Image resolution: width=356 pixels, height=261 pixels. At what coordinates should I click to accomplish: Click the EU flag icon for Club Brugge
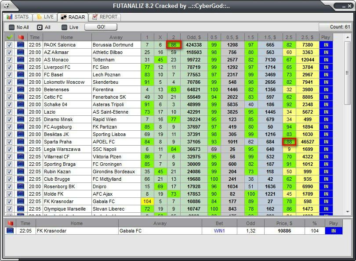point(21,179)
